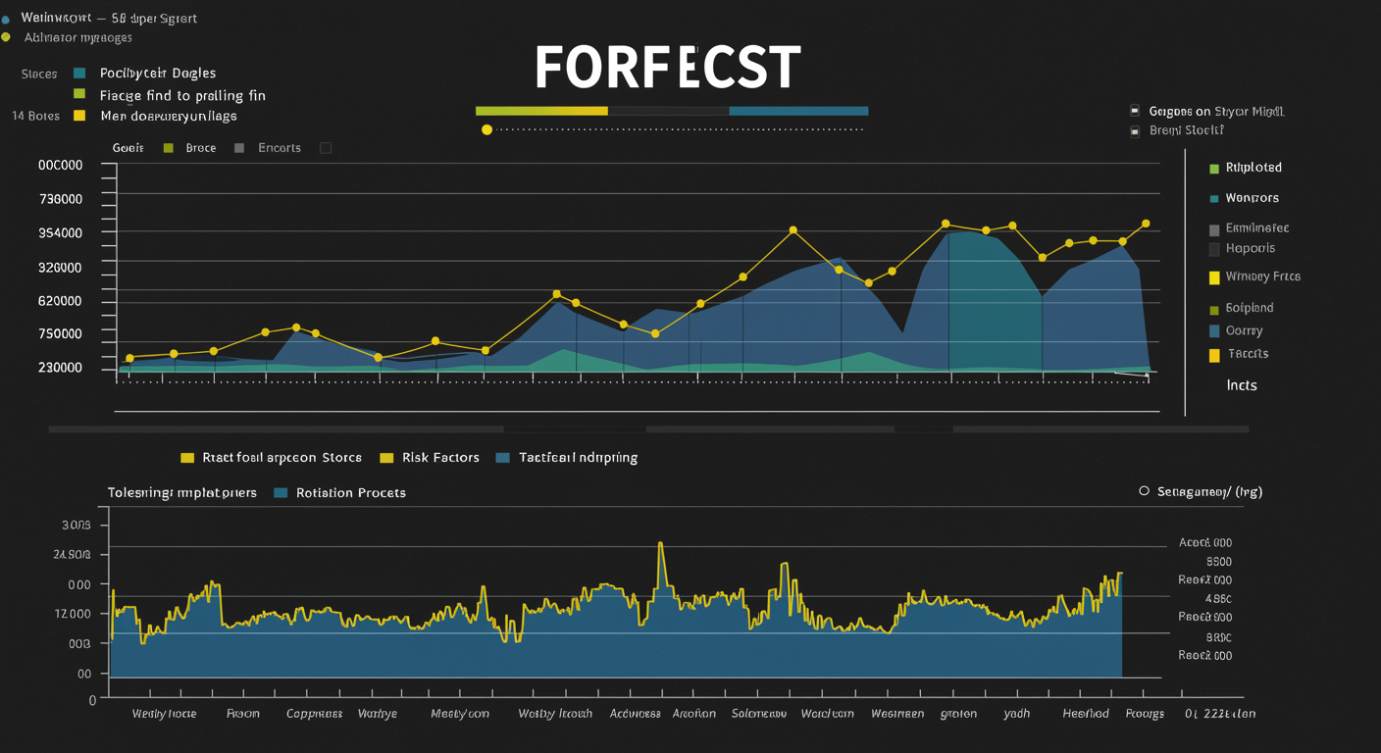
Task: Click the last yellow data point on line chart
Action: pyautogui.click(x=1146, y=224)
